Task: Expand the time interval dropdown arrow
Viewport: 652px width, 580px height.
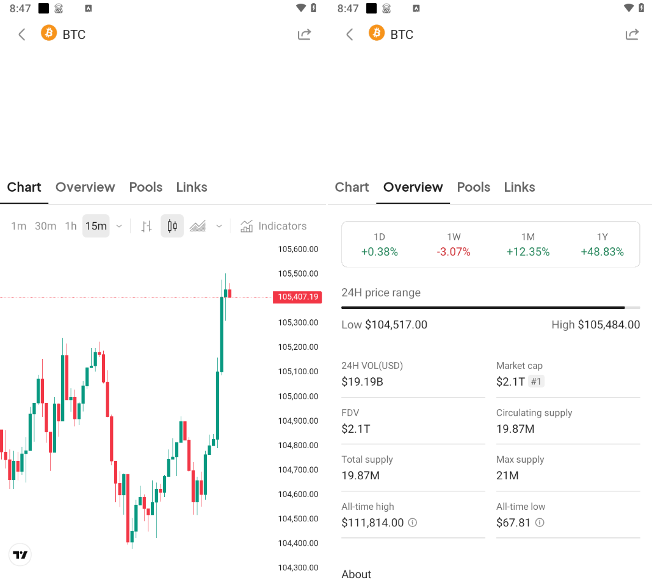Action: point(119,226)
